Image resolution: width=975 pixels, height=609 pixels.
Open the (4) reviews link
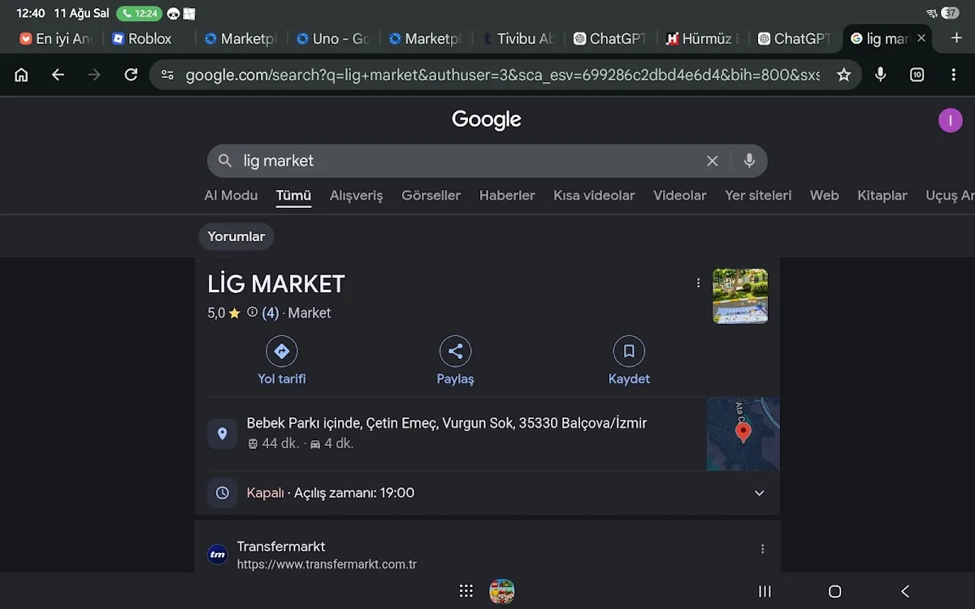pos(270,313)
